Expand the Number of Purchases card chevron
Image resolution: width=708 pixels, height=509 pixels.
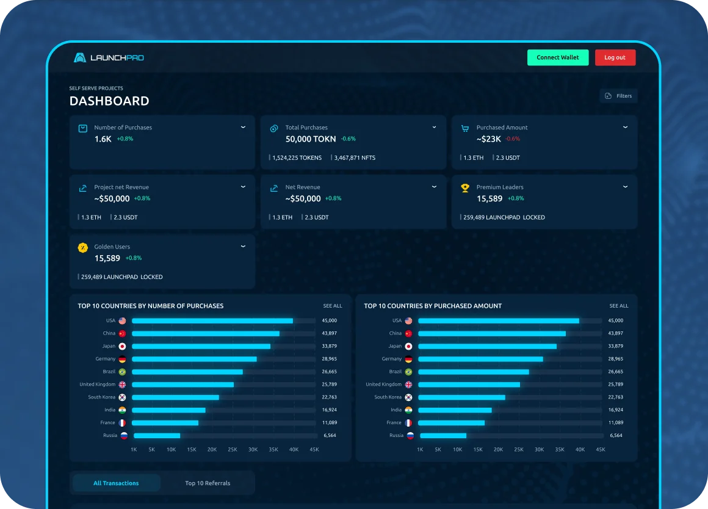click(x=243, y=128)
